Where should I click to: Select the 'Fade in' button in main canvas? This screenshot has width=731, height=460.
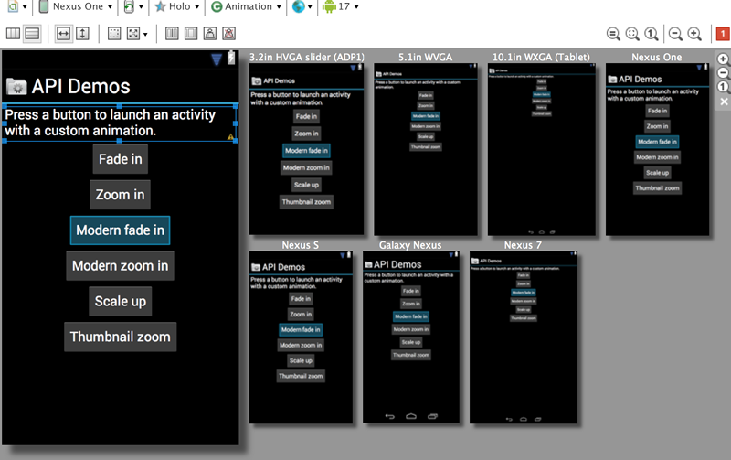tap(121, 159)
